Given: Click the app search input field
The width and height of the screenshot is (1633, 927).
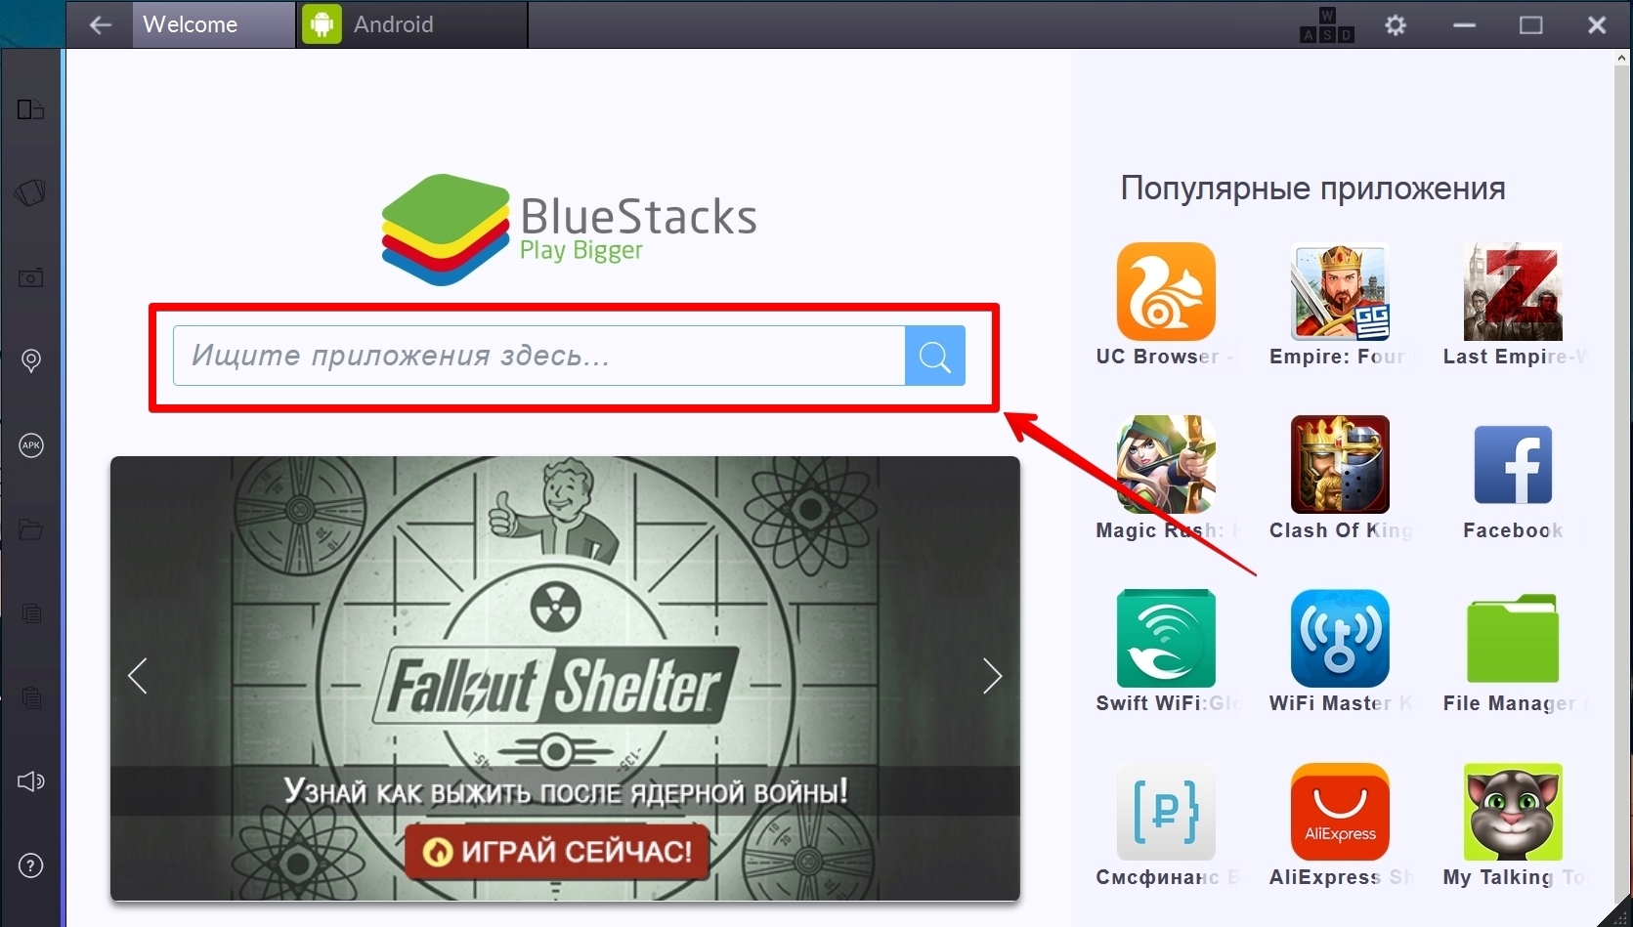Looking at the screenshot, I should 539,356.
